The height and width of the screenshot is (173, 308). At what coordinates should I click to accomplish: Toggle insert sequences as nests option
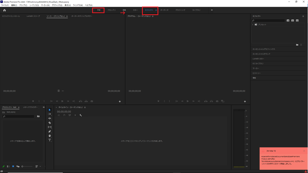pos(59,115)
